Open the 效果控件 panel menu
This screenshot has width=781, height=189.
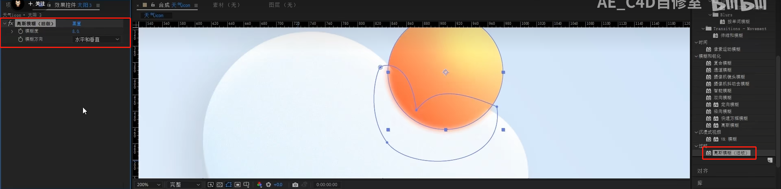tap(98, 5)
